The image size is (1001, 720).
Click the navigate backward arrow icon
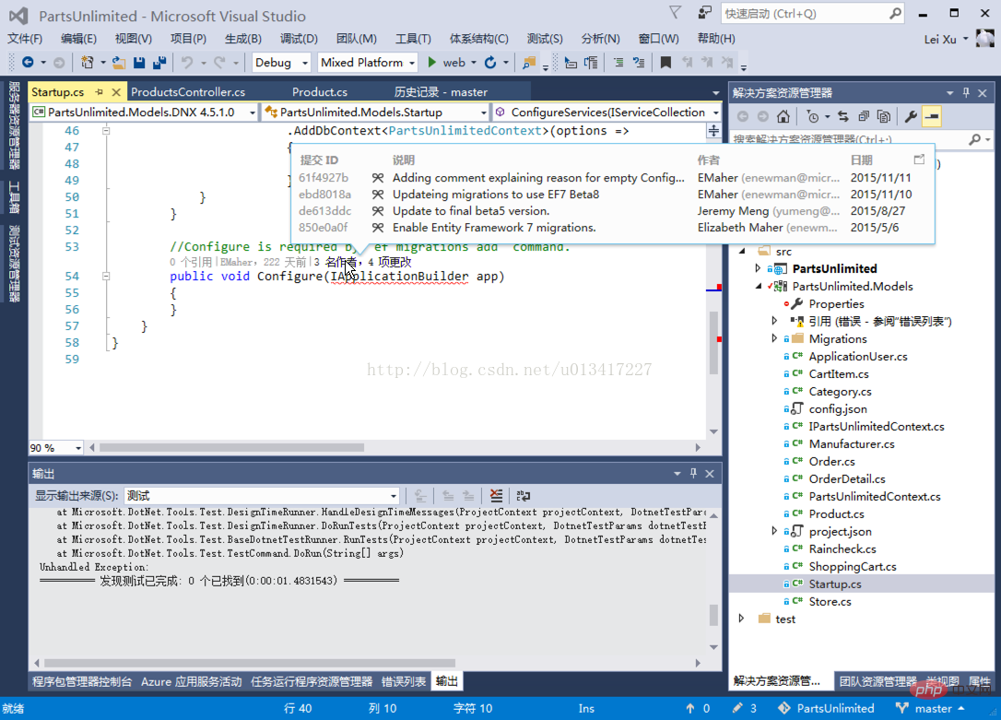point(28,63)
